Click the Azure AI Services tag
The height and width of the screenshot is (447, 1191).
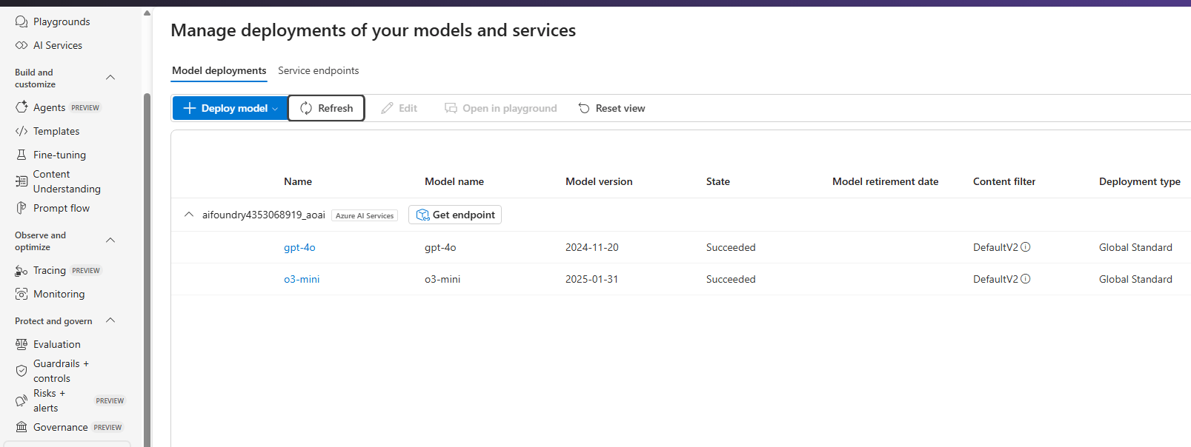(365, 215)
